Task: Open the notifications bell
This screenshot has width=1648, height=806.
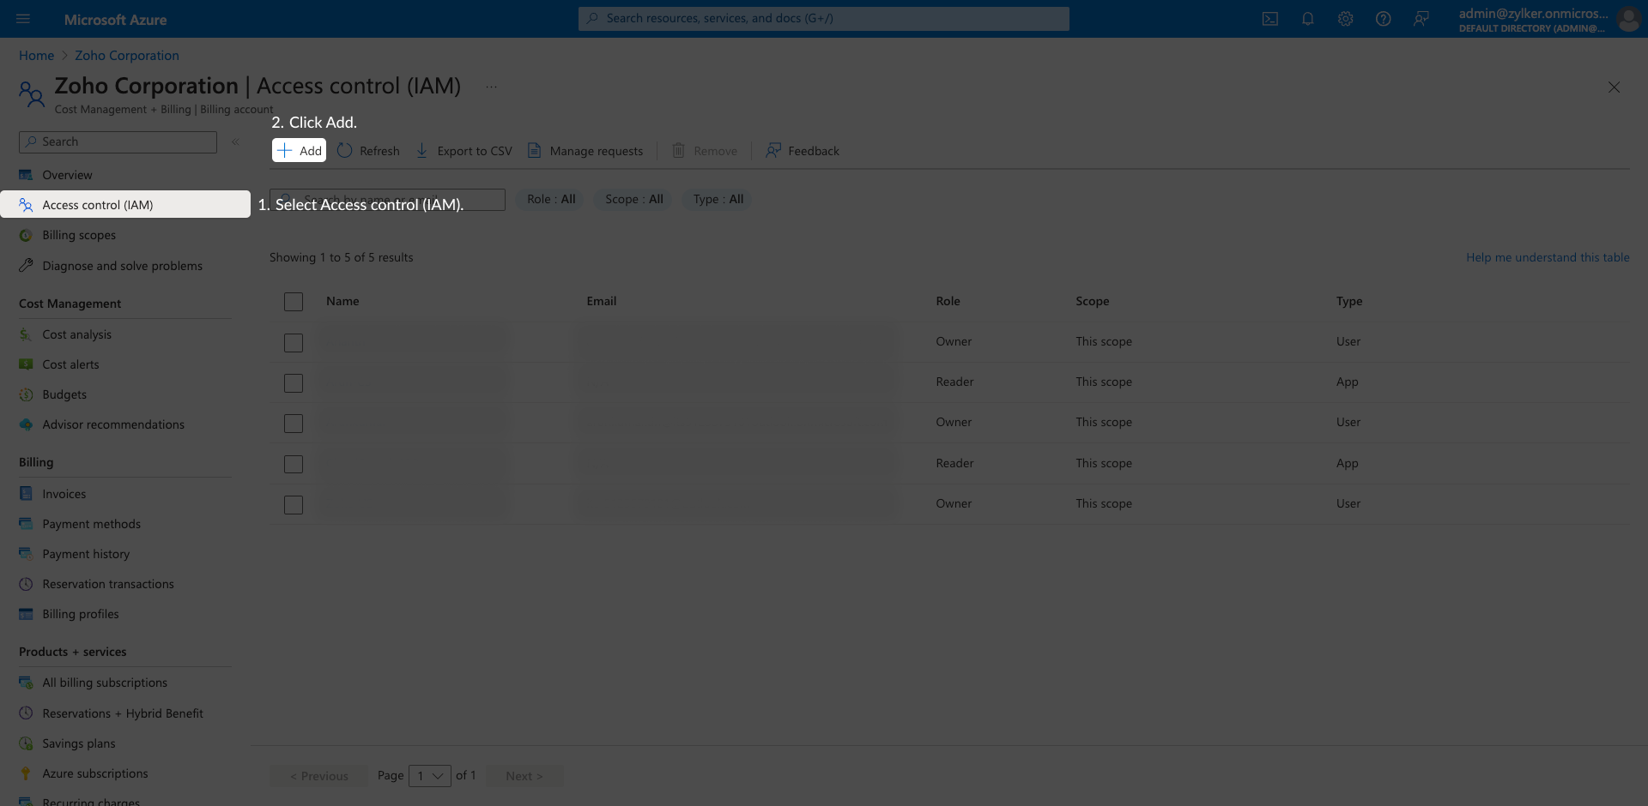Action: tap(1308, 19)
